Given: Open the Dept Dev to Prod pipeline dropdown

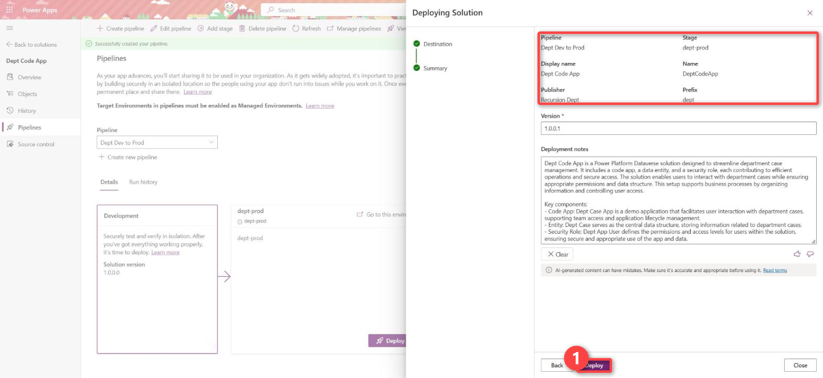Looking at the screenshot, I should click(157, 142).
